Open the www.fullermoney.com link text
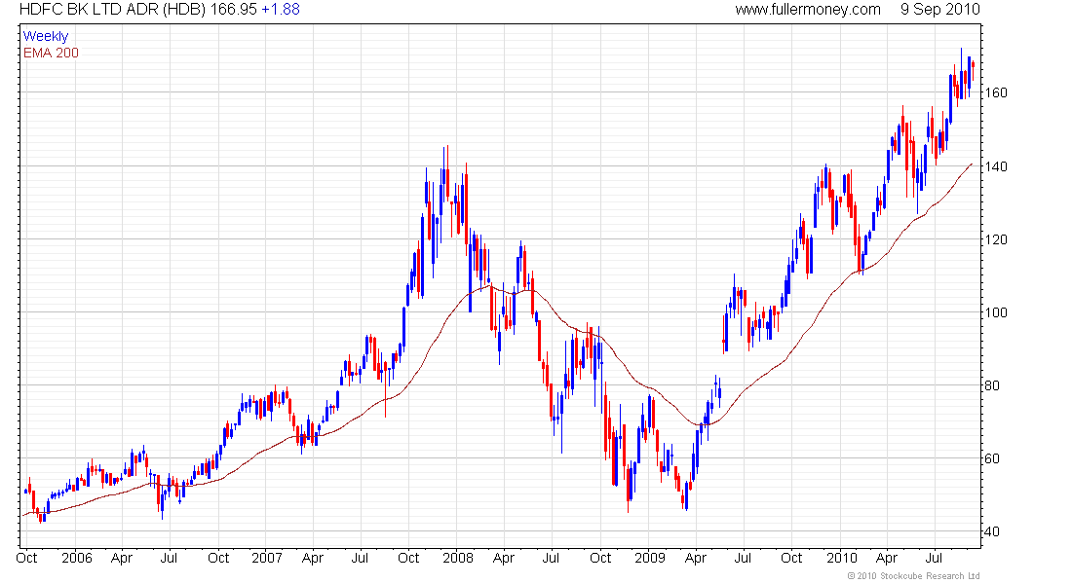Viewport: 1072px width, 584px height. [808, 10]
